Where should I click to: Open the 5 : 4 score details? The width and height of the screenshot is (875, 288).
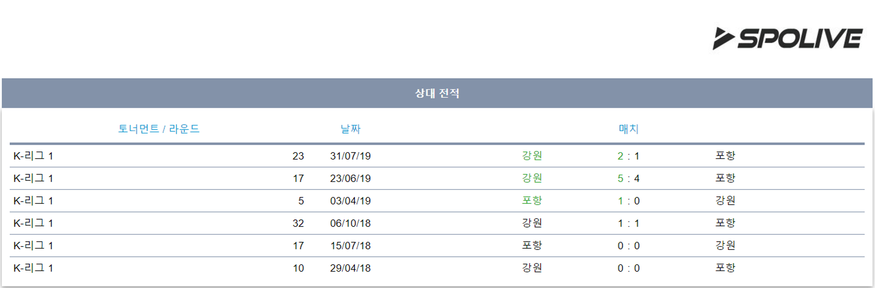click(x=628, y=178)
